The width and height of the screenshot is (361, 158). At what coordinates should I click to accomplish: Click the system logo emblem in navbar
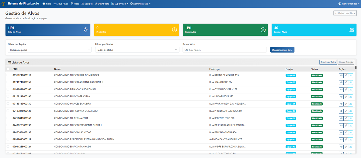click(x=3, y=3)
